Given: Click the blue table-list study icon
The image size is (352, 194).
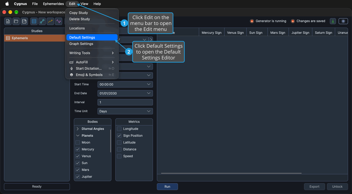Looking at the screenshot, I should 34,21.
